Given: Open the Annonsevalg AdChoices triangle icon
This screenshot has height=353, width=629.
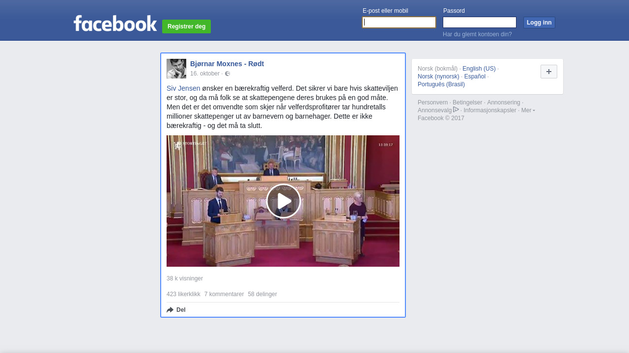Looking at the screenshot, I should pyautogui.click(x=456, y=109).
